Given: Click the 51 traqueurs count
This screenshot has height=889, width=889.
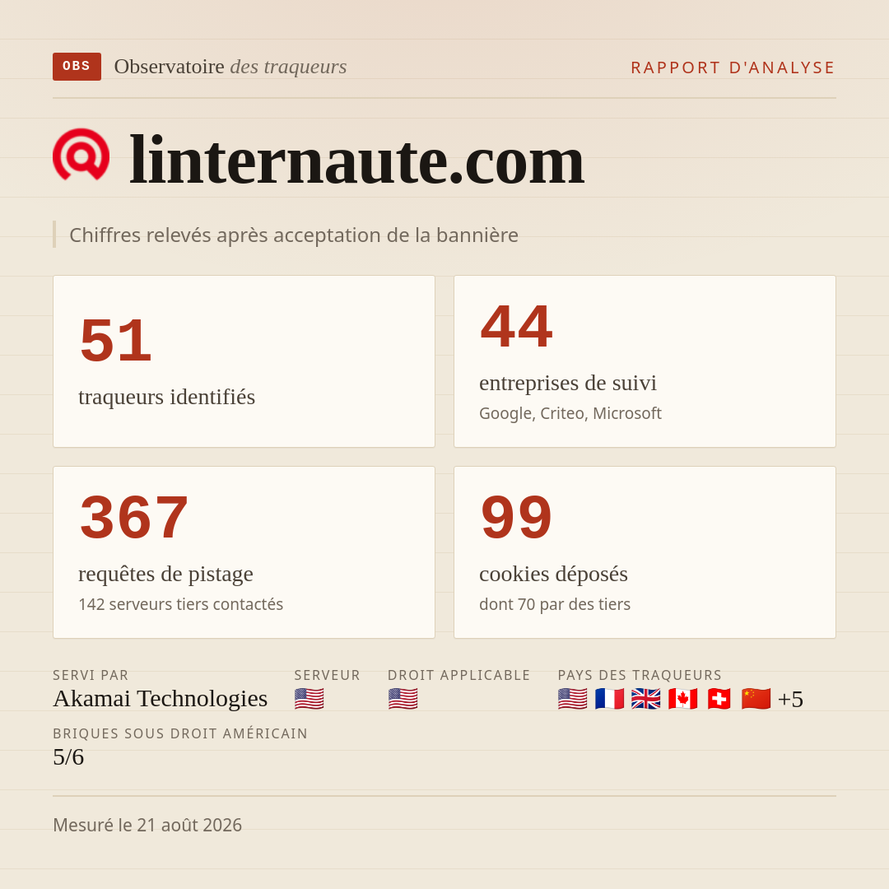Looking at the screenshot, I should (x=116, y=341).
